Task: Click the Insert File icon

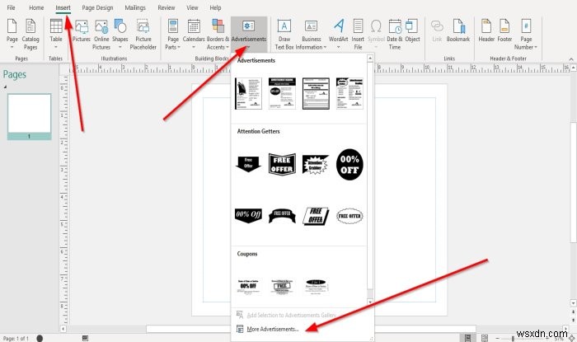Action: tap(358, 34)
